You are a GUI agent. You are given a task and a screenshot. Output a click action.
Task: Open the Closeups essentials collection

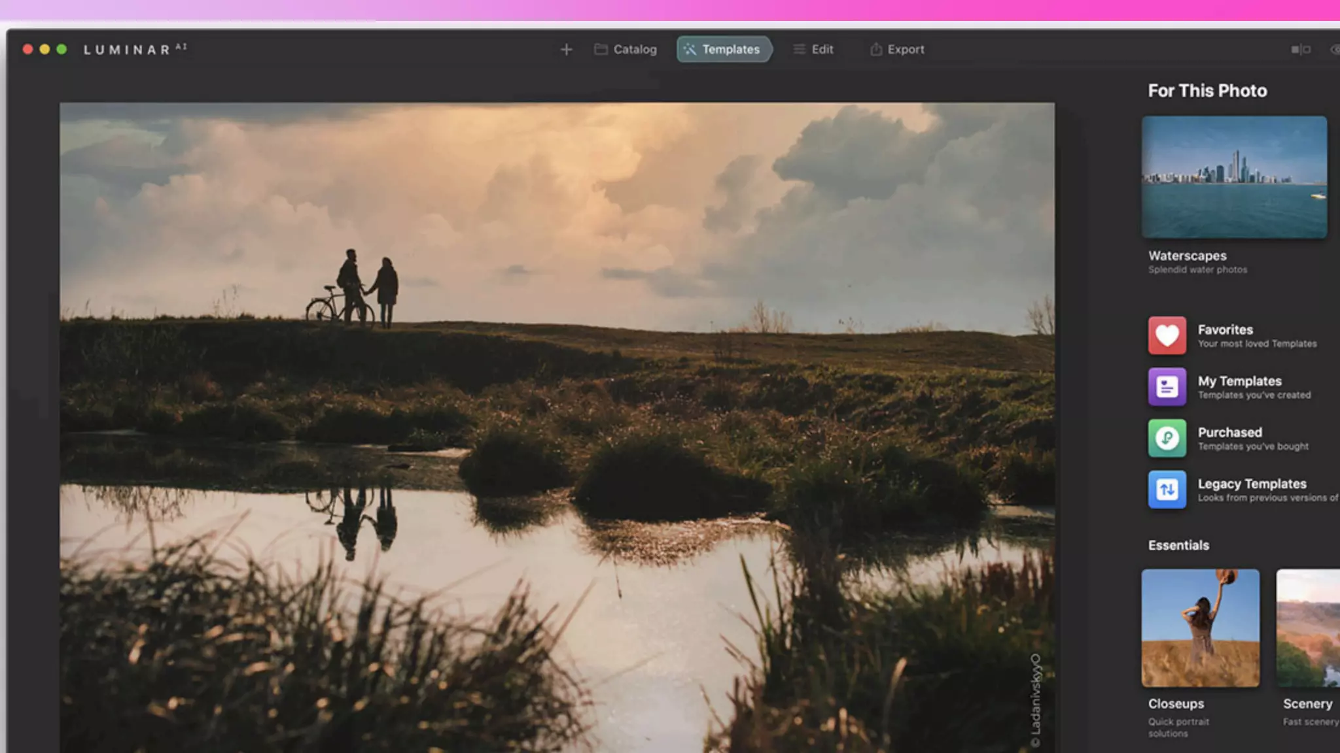(1200, 627)
